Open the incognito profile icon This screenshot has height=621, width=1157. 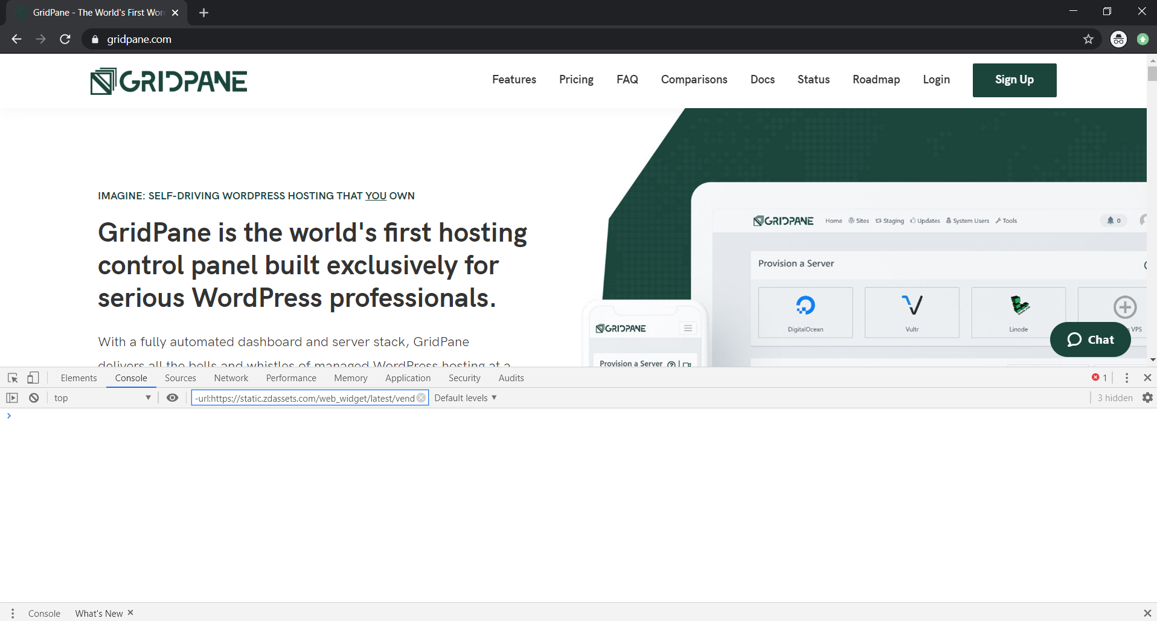(x=1118, y=39)
